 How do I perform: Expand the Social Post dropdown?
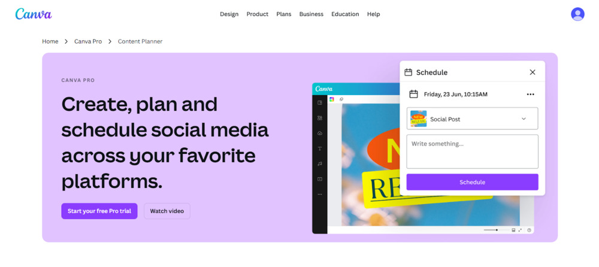(472, 119)
